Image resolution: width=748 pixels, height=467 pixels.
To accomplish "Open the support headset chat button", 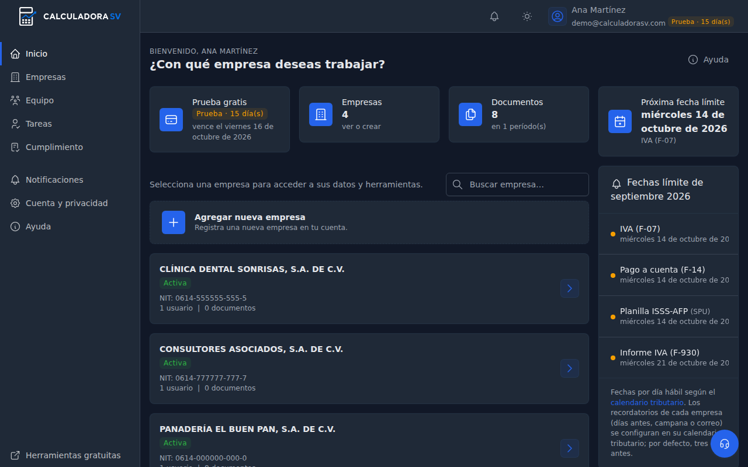I will (725, 444).
